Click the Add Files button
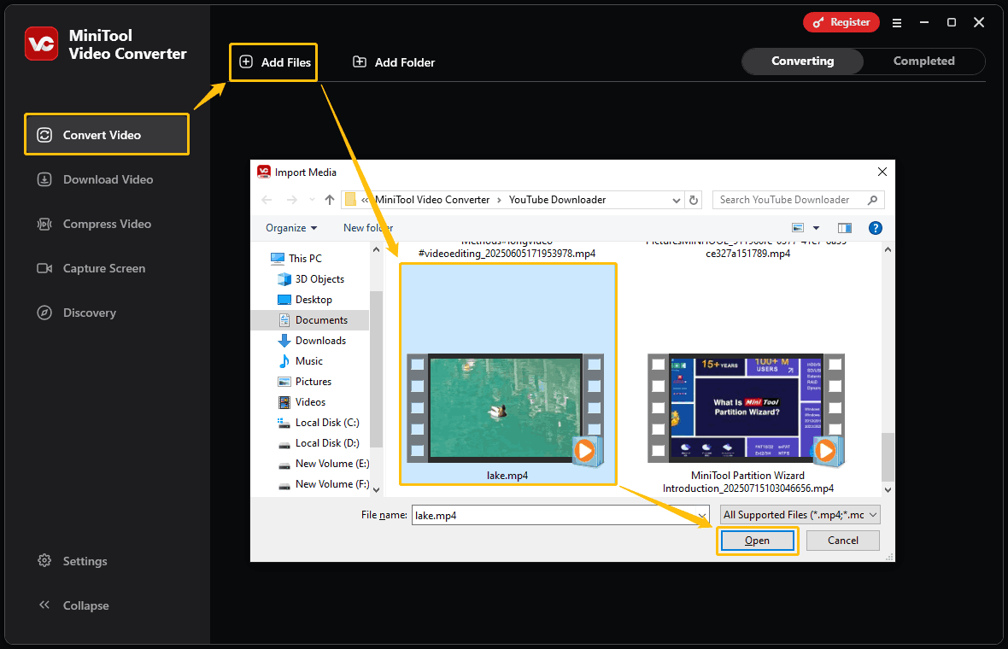1008x649 pixels. click(274, 62)
